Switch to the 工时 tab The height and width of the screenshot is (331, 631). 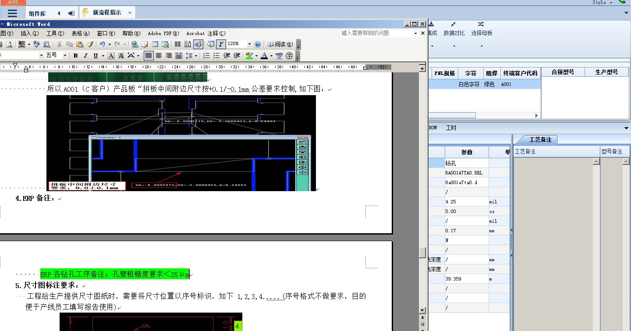pos(451,128)
